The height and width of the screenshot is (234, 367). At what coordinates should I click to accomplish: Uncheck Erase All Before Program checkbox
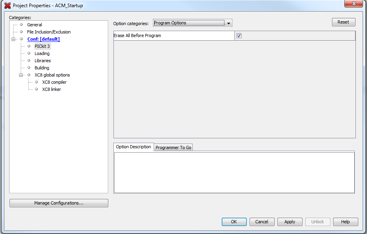[239, 36]
